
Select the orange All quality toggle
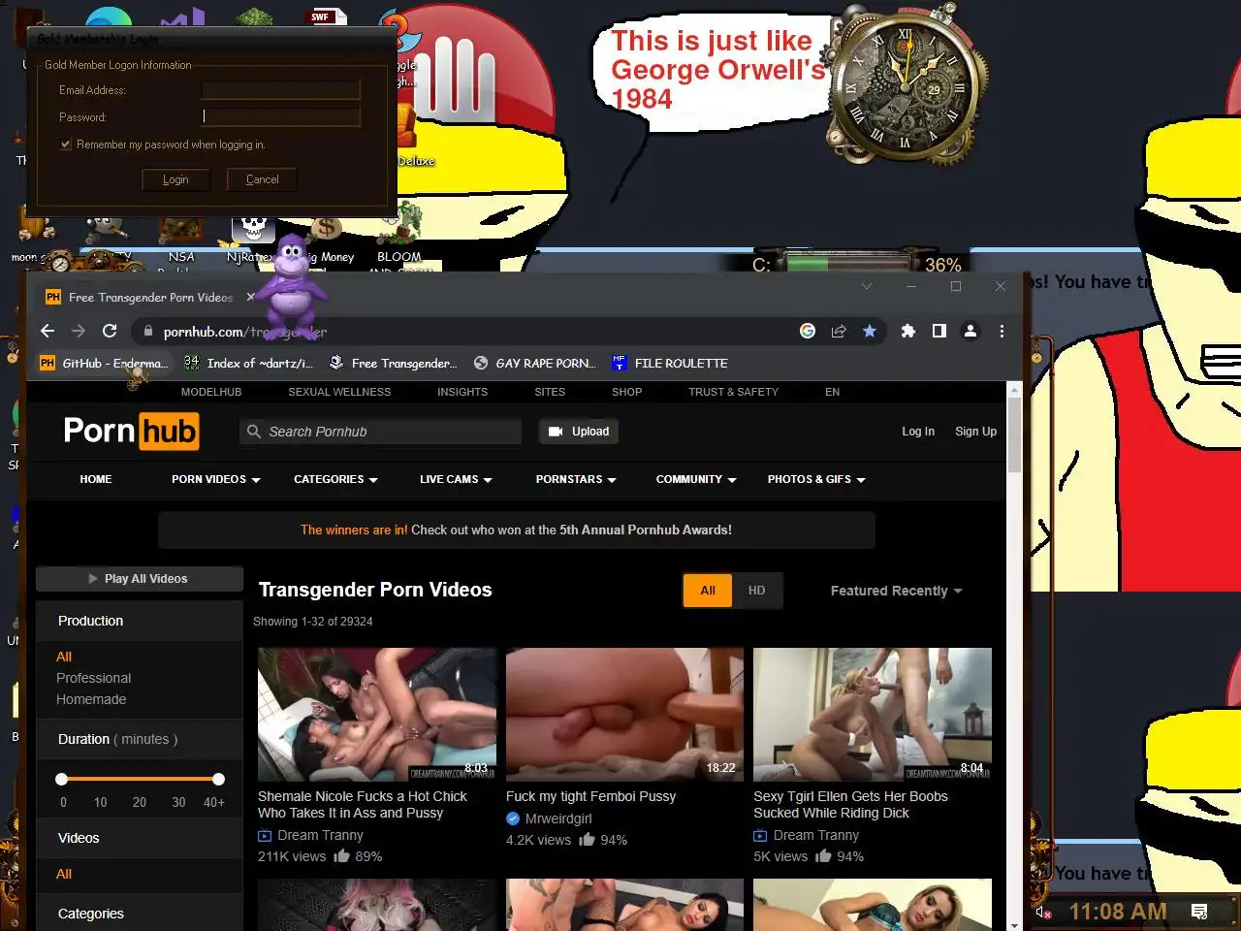(x=708, y=591)
